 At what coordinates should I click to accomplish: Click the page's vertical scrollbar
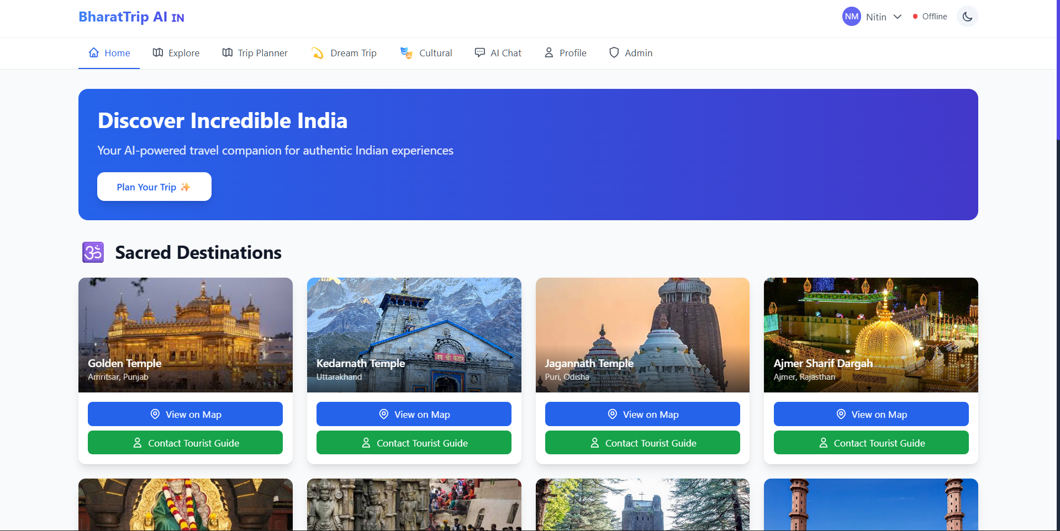pyautogui.click(x=1057, y=72)
